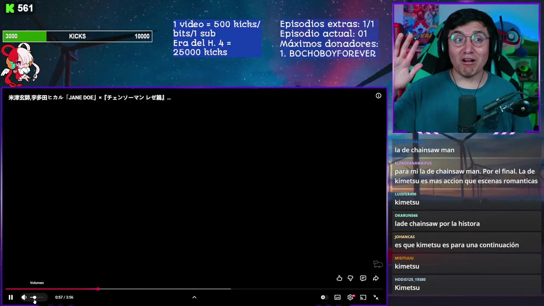Click username OKARUN566 in chat
The height and width of the screenshot is (306, 544).
coord(406,215)
